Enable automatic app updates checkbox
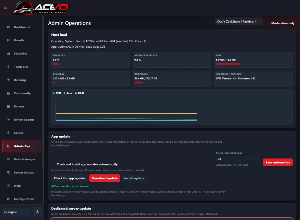Viewport: 300px width, 220px height. (53, 164)
